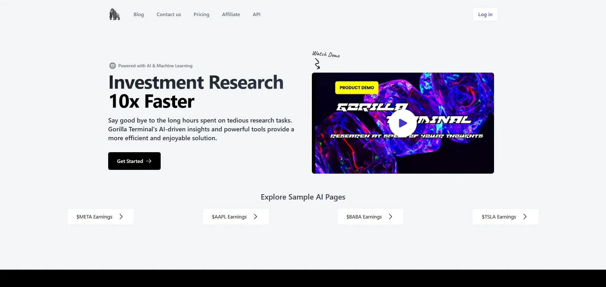Open the Pricing menu item
This screenshot has width=606, height=287.
tap(201, 15)
